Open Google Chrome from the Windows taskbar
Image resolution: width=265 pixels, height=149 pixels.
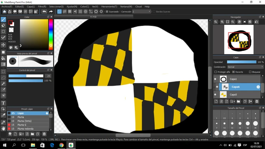click(61, 145)
